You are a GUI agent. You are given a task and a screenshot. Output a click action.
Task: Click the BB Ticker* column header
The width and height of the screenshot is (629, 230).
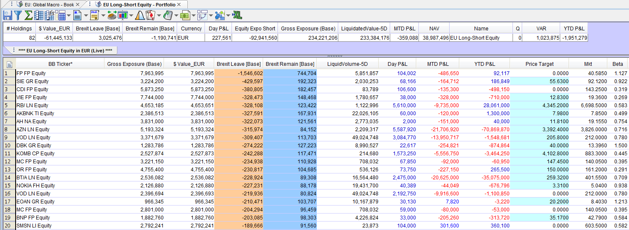[60, 64]
